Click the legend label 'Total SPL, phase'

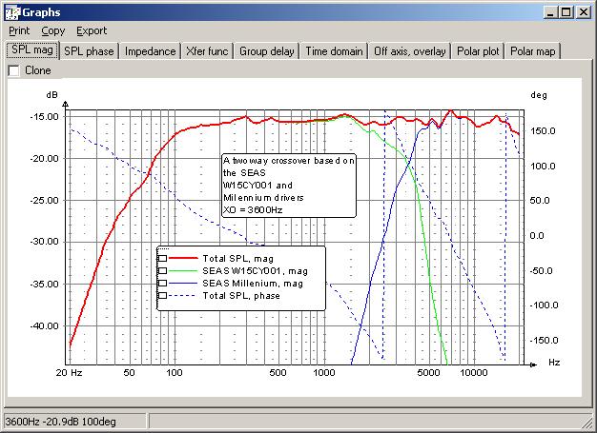pos(241,296)
